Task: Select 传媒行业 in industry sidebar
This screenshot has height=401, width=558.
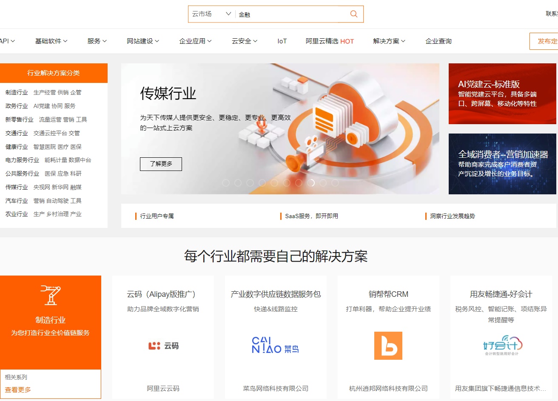Action: click(17, 187)
